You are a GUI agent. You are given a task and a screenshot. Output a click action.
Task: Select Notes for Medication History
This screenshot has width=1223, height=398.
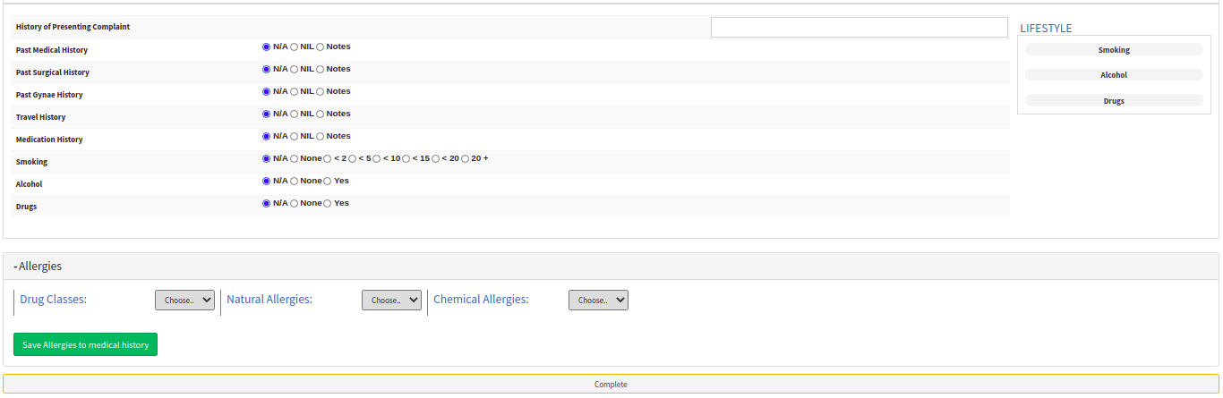(x=321, y=136)
